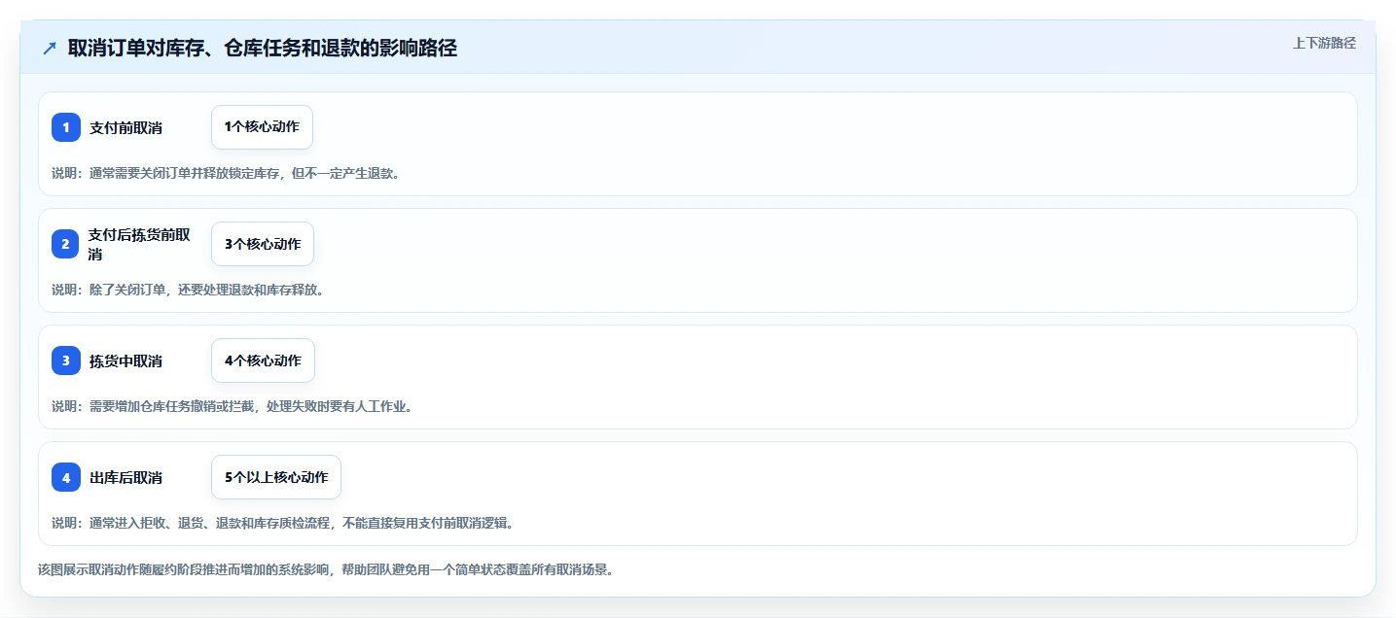Click the 上下游路径 label in header
This screenshot has width=1396, height=618.
1324,43
